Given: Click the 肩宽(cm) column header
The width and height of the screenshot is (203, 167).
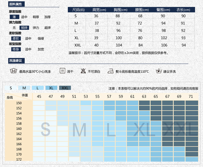Looking at the screenshot, I should tap(99, 10).
